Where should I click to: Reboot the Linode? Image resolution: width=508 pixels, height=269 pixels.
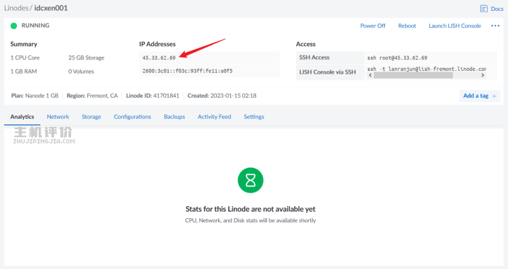[407, 26]
